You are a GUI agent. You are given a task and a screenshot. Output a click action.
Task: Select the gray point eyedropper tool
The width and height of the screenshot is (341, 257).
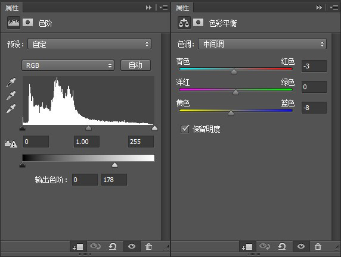(x=11, y=95)
